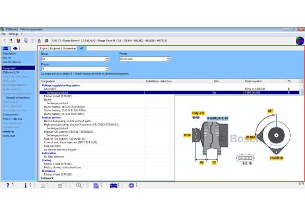The image size is (305, 216).
Task: Select Work card in left sidebar
Action: (9, 136)
